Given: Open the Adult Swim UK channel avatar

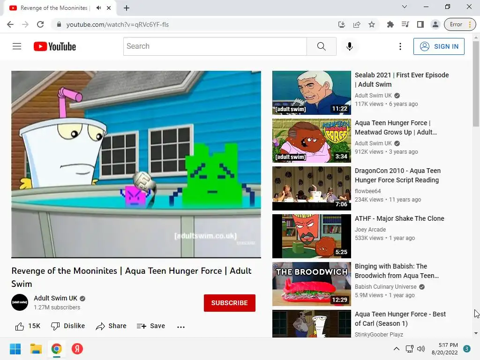Looking at the screenshot, I should point(20,302).
